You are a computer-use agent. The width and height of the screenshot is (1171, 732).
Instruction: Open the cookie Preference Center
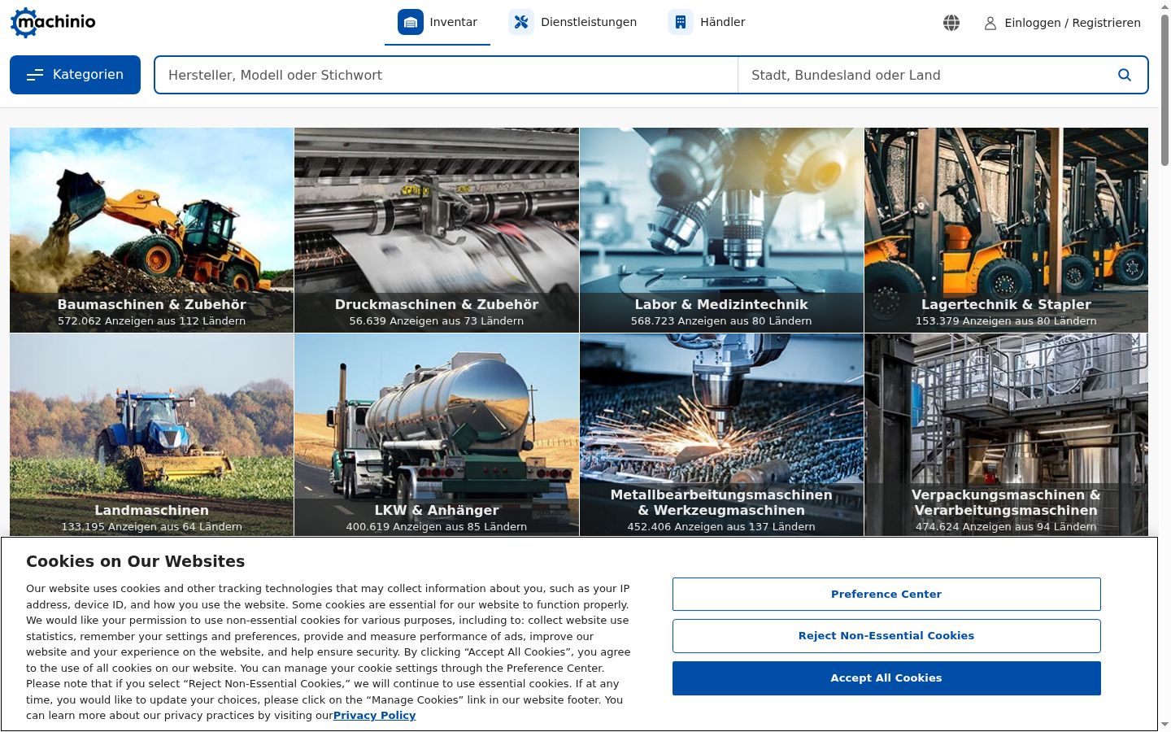(886, 594)
